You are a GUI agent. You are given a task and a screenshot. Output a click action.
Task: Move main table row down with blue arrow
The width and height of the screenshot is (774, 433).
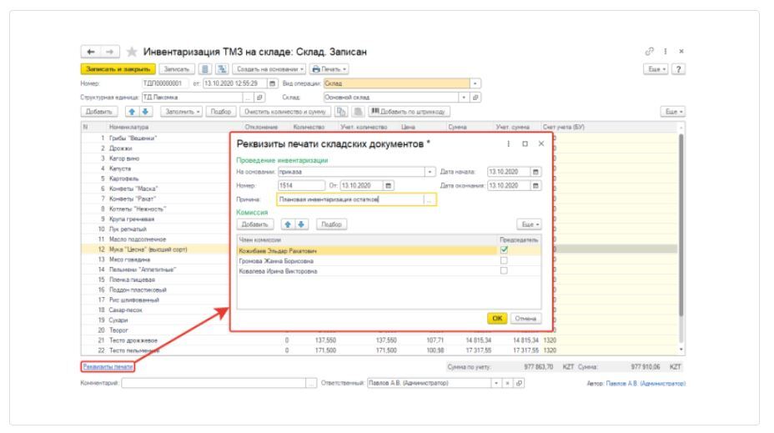145,112
